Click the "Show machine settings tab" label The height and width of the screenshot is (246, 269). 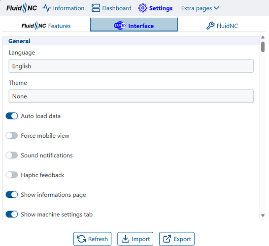pos(57,215)
